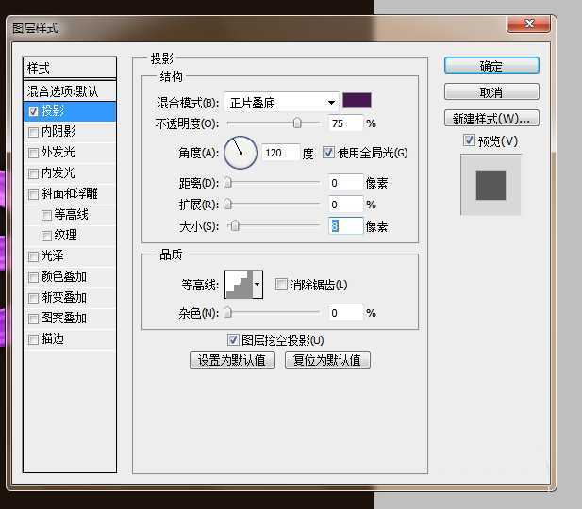Click the 设置为默认值 button
The width and height of the screenshot is (582, 509).
tap(233, 360)
